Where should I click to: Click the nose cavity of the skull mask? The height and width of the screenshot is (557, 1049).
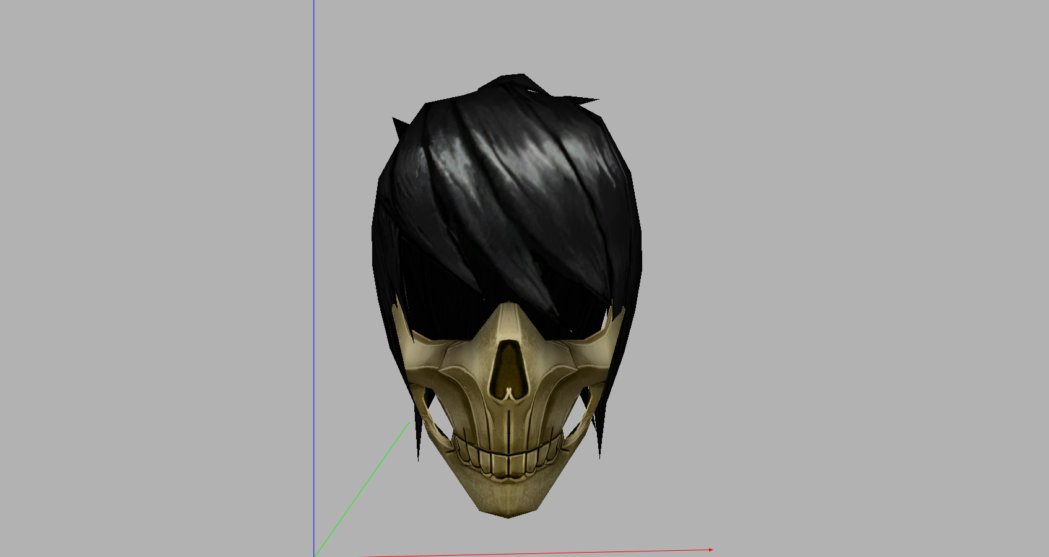tap(508, 371)
